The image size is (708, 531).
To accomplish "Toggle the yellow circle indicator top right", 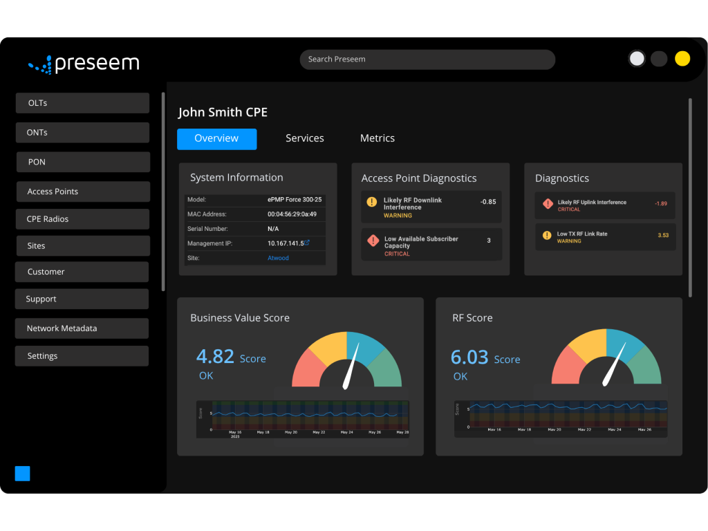I will [682, 58].
